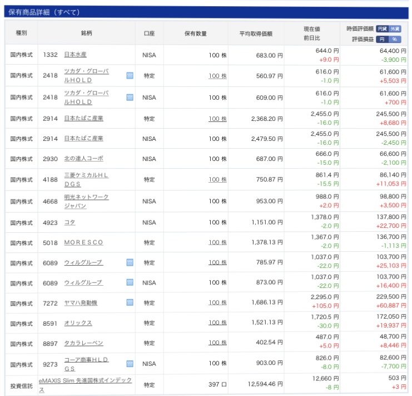
Task: Click the 100 株 link for 三菱ケミカルHLDGS
Action: pyautogui.click(x=217, y=179)
